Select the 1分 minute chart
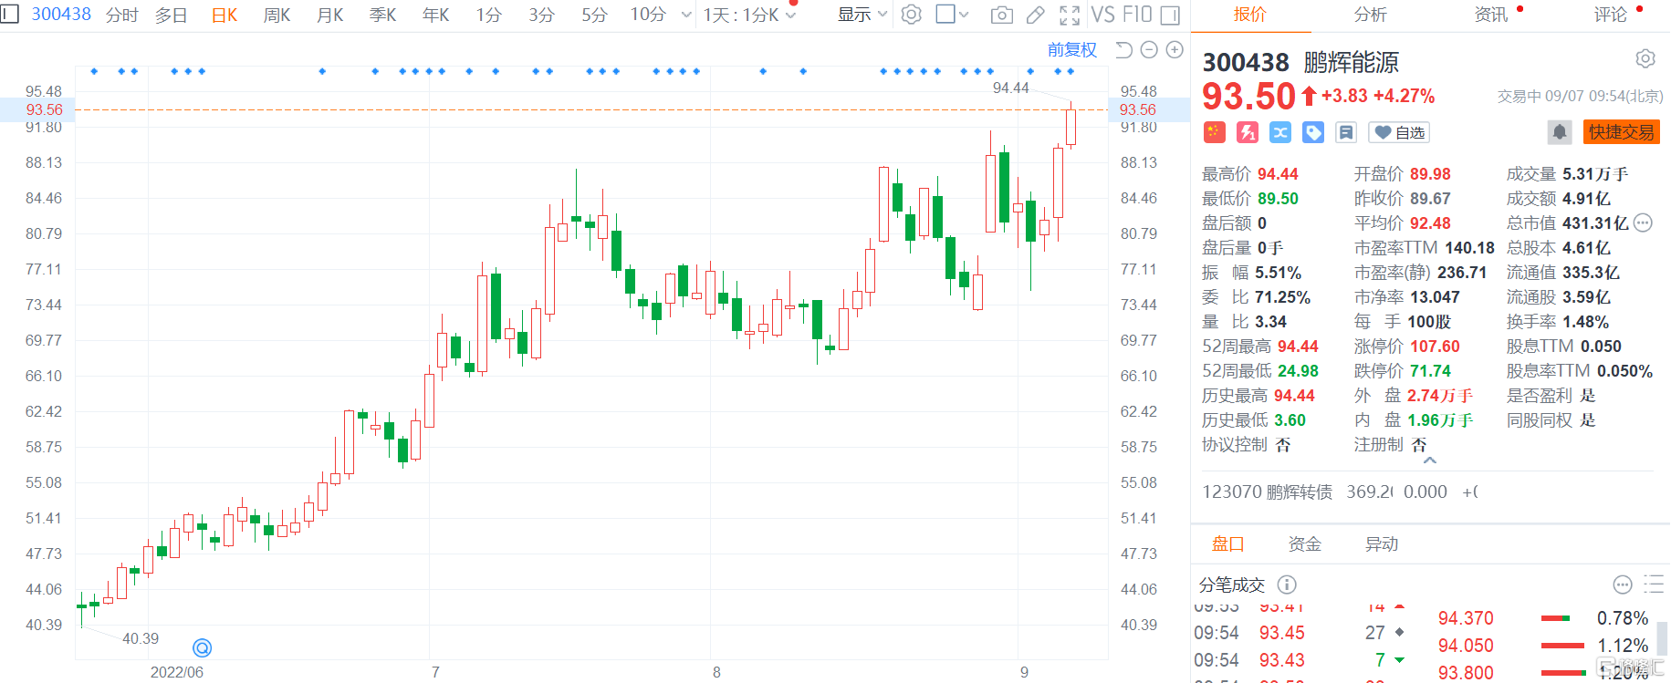 pyautogui.click(x=488, y=15)
